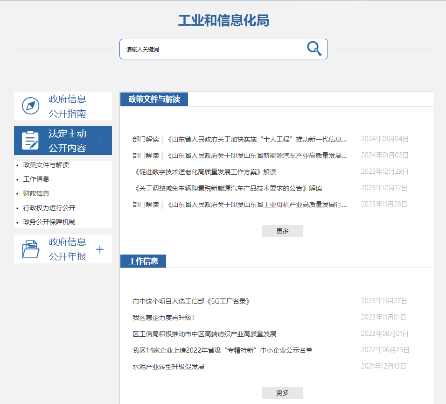Open article on 工业母机产业高质量发展 interpretation
The image size is (446, 404).
240,205
